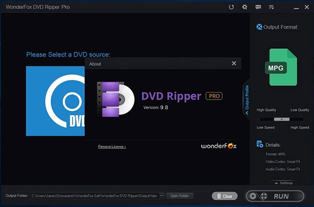Screen dimensions: 314x207
Task: Click the Open Folder button
Action: coord(180,196)
